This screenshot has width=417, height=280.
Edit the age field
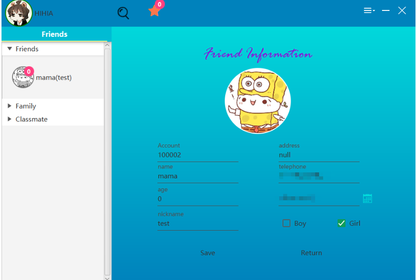pyautogui.click(x=198, y=199)
